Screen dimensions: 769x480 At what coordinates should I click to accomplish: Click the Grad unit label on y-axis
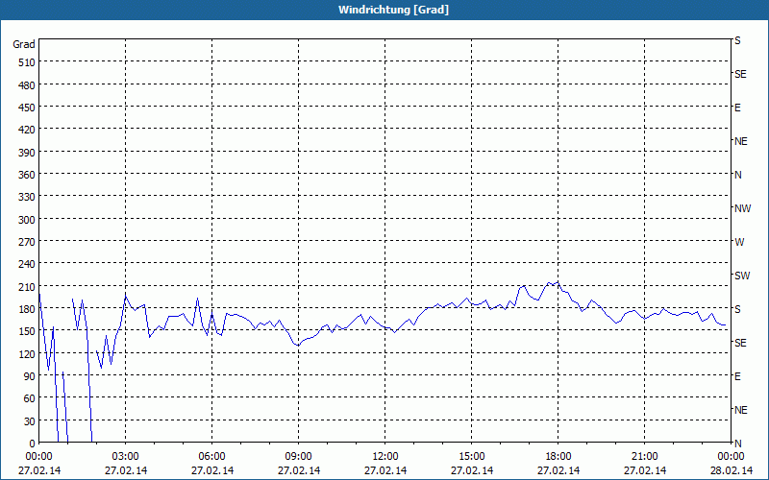tap(24, 44)
